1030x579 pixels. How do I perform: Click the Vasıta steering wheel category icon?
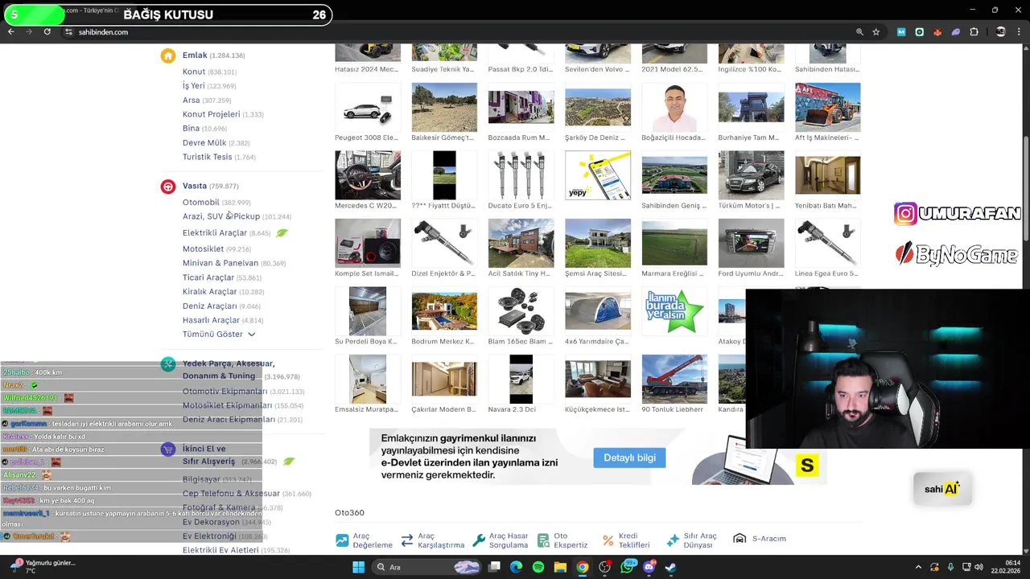(x=167, y=187)
